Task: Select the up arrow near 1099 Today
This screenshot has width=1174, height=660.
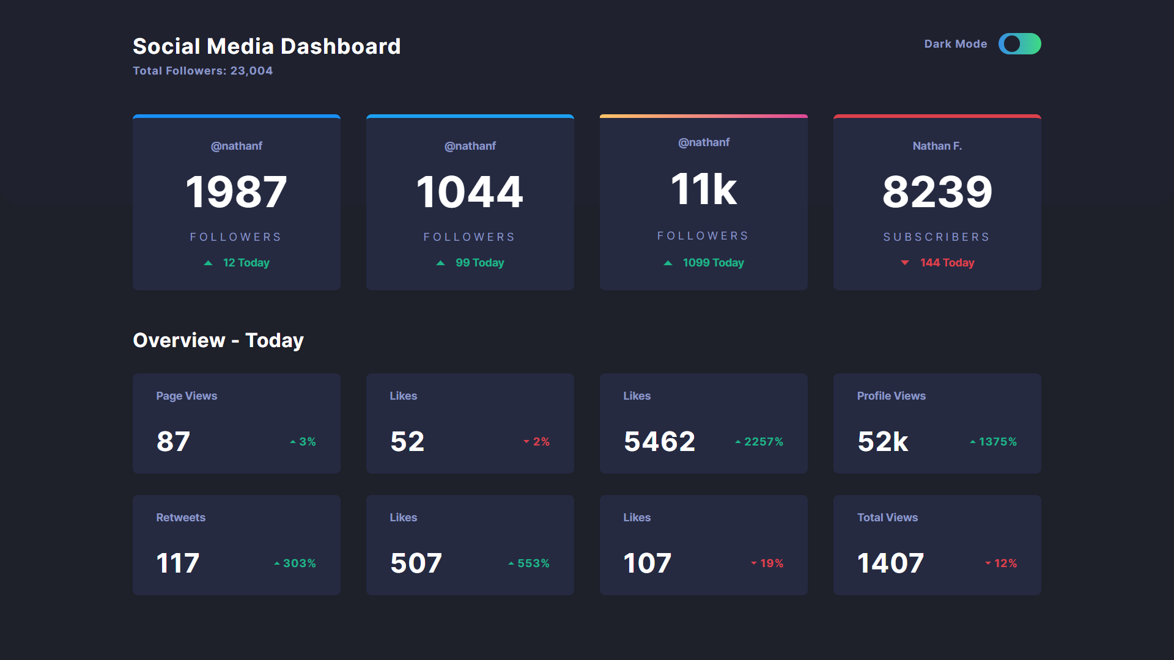Action: pos(667,262)
